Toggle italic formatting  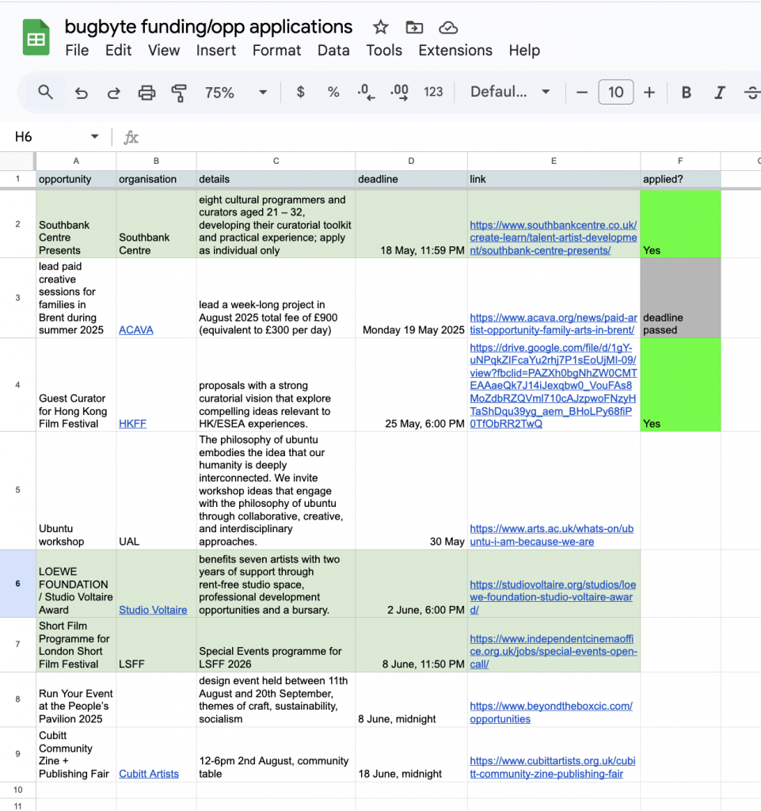click(719, 93)
